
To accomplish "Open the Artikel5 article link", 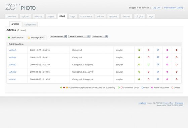I will pos(13,50).
